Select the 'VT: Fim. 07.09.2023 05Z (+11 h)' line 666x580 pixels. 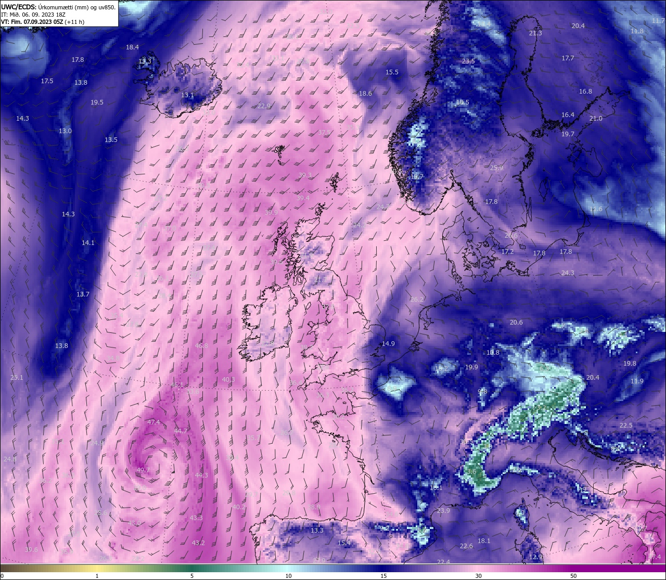43,22
